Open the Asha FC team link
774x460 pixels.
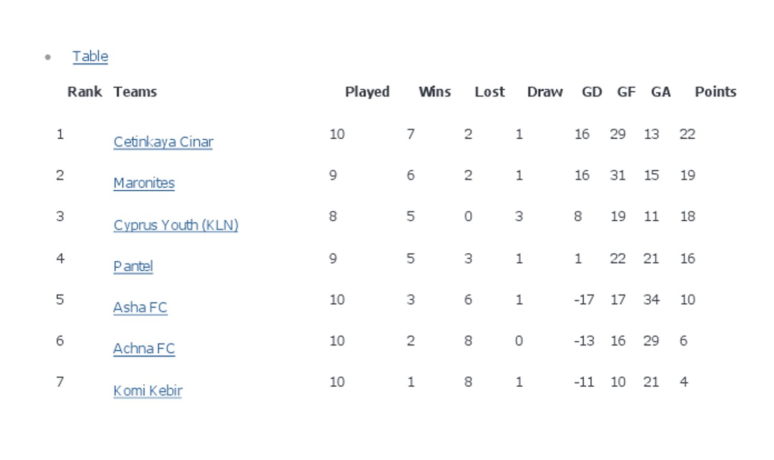pyautogui.click(x=140, y=308)
